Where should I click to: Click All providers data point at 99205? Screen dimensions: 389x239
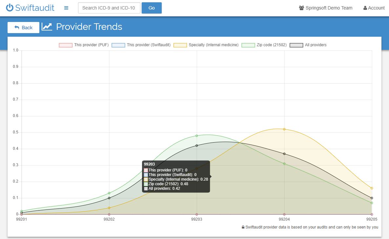pyautogui.click(x=372, y=198)
